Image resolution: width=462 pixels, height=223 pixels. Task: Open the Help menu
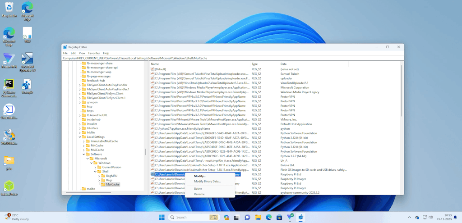point(106,53)
